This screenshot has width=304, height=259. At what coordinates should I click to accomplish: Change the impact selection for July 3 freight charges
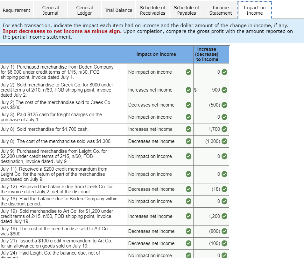point(156,117)
